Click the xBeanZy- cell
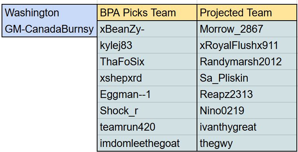 (147, 29)
